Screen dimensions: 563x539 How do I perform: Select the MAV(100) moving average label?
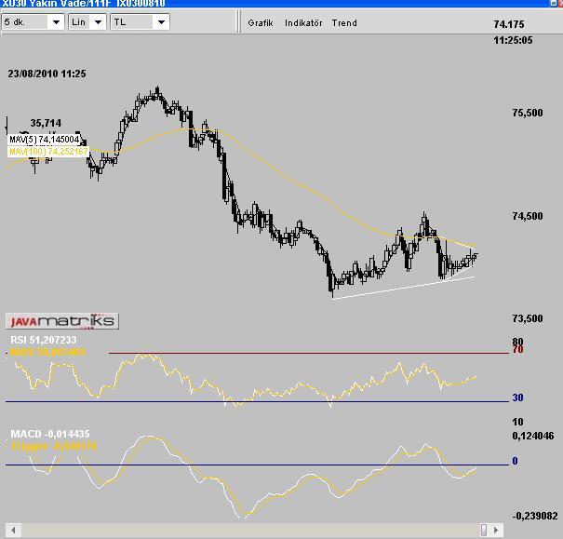coord(48,150)
